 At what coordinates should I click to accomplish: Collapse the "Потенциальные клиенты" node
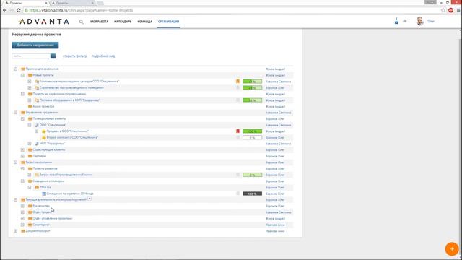click(x=22, y=118)
